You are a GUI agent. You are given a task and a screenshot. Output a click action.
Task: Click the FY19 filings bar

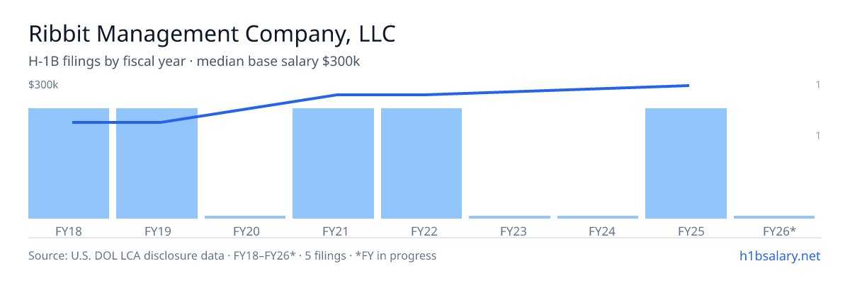click(157, 163)
